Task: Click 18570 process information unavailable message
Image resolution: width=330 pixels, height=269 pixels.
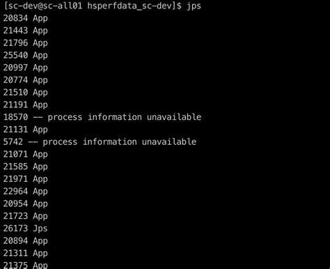Action: coord(102,117)
